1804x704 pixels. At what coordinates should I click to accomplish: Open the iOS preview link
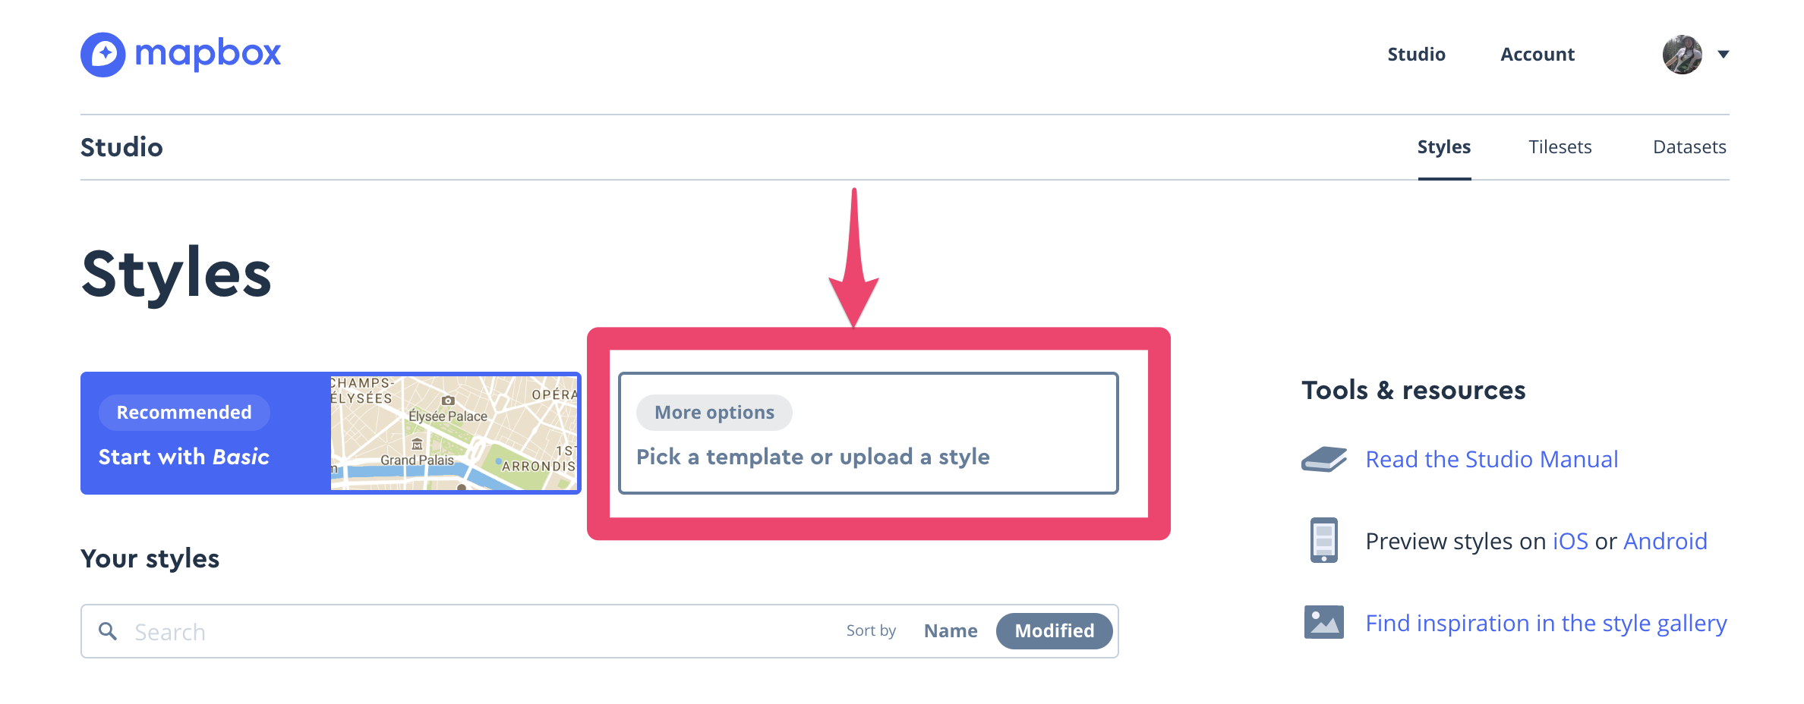(1571, 541)
